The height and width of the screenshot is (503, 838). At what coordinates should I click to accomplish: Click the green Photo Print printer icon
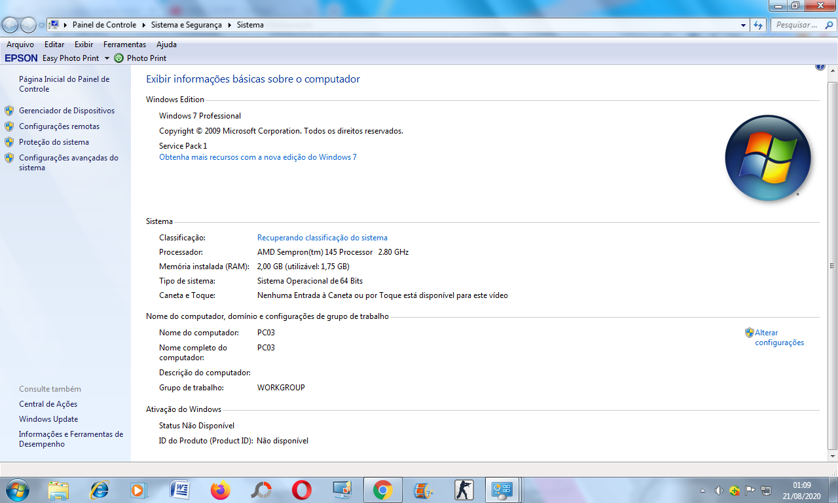118,58
